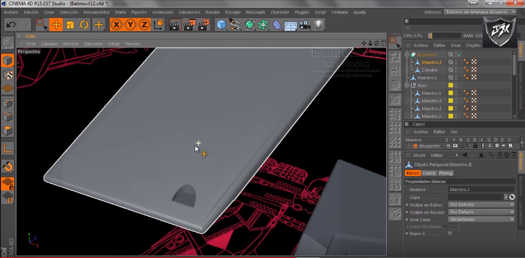Click the yellow layer swatch of Nulo
Image resolution: width=525 pixels, height=258 pixels.
tap(451, 85)
